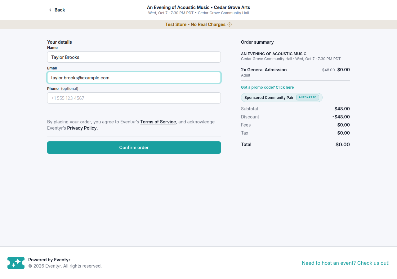Go back using the Back label
The width and height of the screenshot is (397, 279).
(x=60, y=10)
